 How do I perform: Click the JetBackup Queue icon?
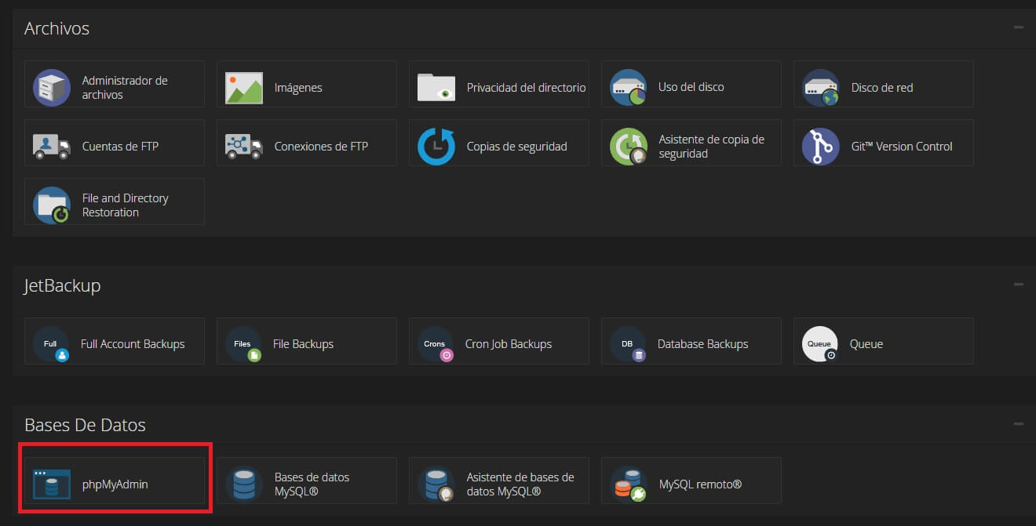pos(821,344)
